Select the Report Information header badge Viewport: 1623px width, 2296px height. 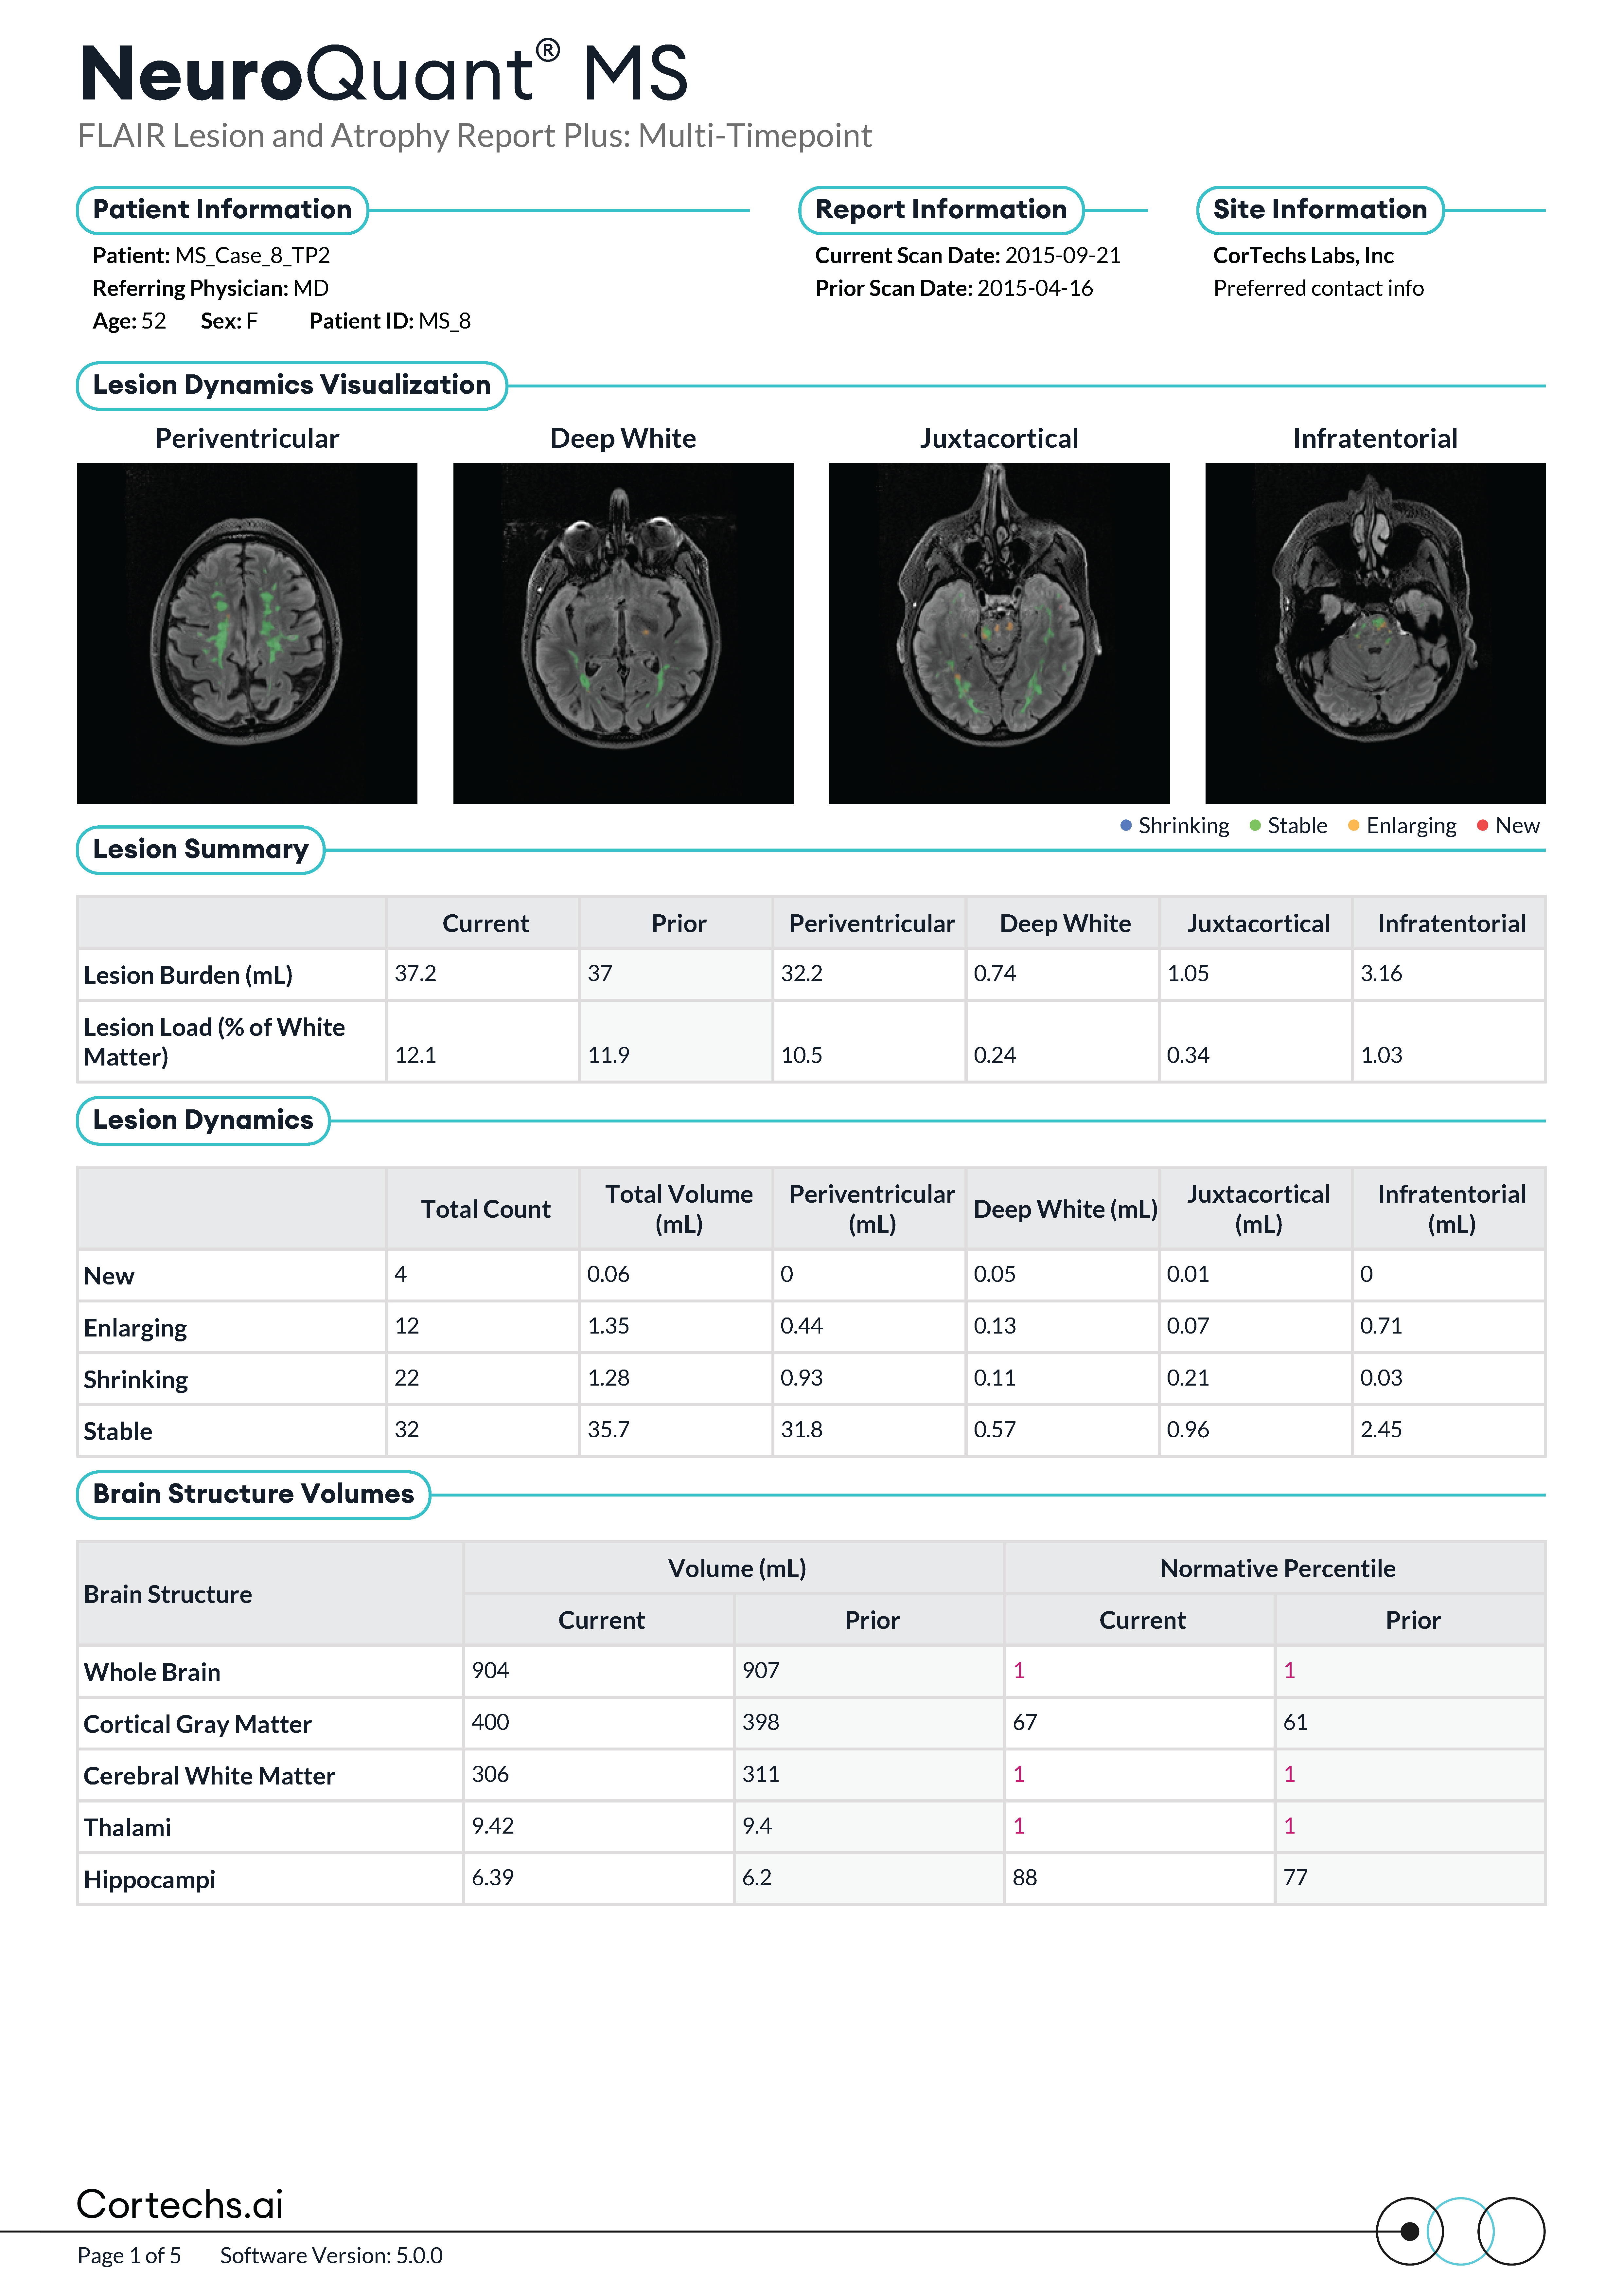coord(941,210)
